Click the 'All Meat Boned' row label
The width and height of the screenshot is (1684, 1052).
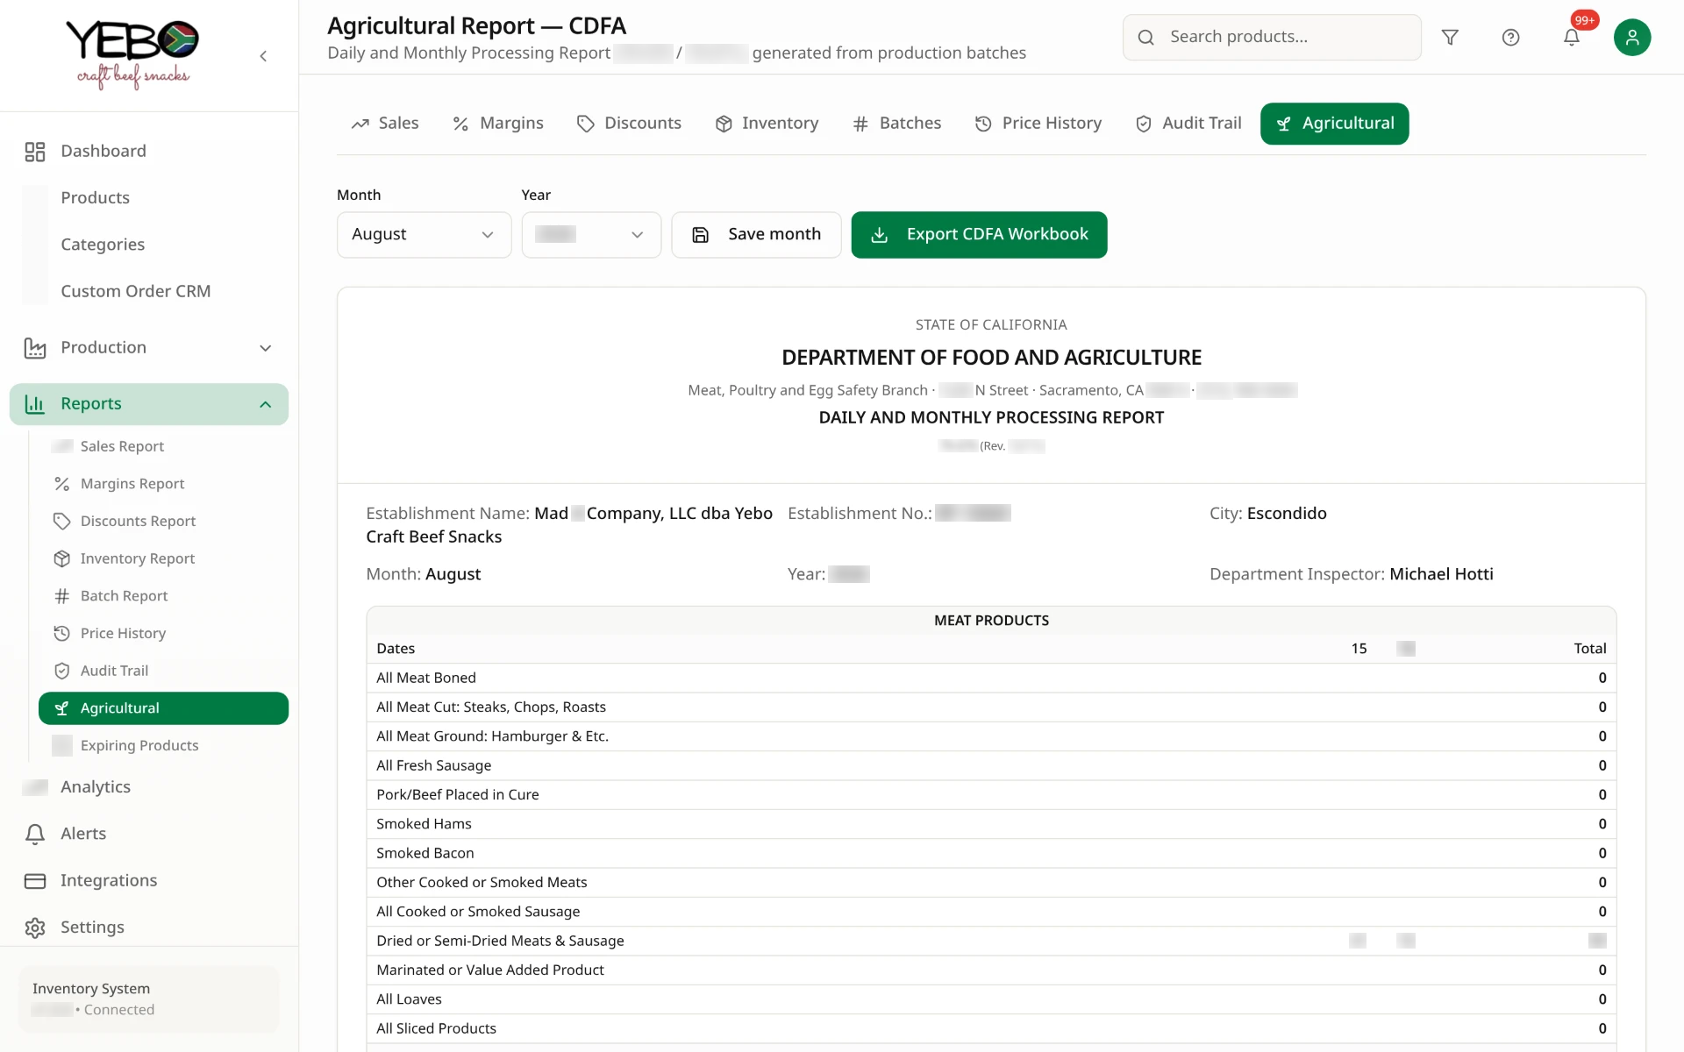426,678
